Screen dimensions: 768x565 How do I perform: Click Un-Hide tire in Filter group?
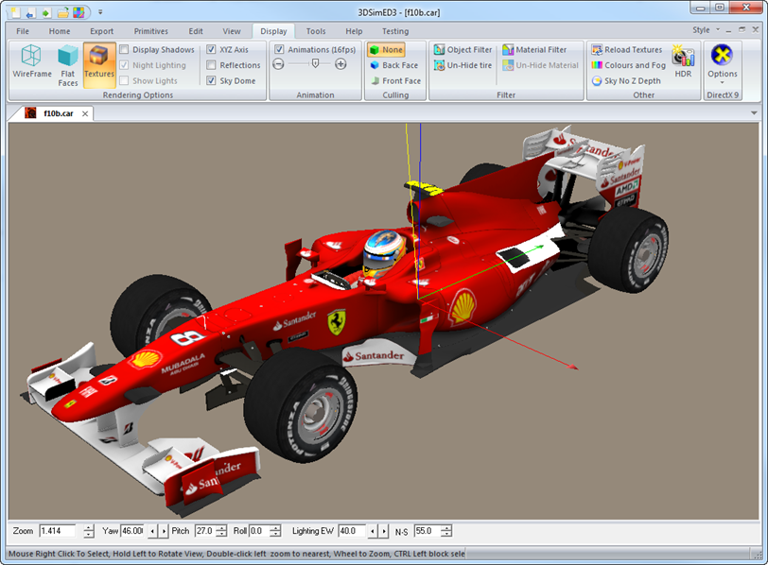pyautogui.click(x=463, y=65)
